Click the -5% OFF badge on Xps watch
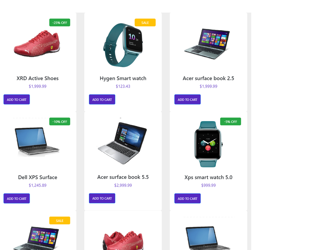This screenshot has height=250, width=315. (231, 121)
